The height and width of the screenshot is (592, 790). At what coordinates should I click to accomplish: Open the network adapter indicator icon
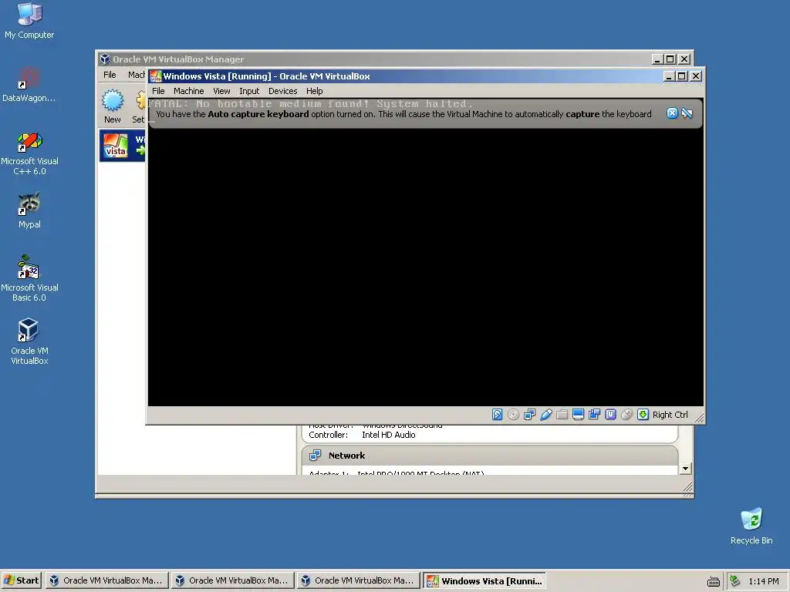(529, 414)
